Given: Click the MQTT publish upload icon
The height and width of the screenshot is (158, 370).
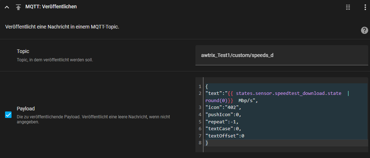Looking at the screenshot, I should 18,7.
